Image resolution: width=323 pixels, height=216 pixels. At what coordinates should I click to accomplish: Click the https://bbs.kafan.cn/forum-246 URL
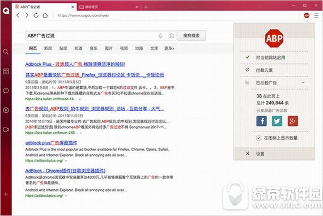pyautogui.click(x=52, y=133)
